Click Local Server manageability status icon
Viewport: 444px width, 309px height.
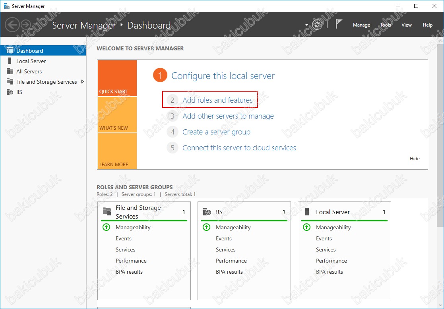point(306,227)
